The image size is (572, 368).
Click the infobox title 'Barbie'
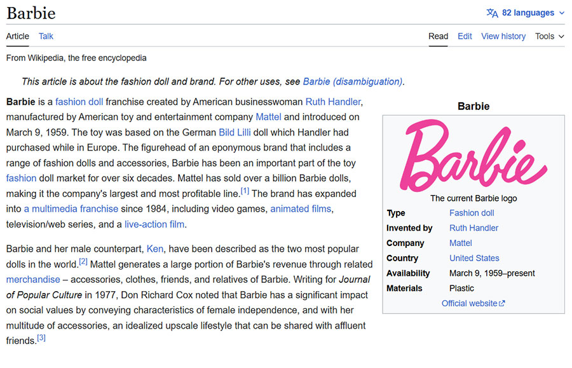pyautogui.click(x=473, y=106)
